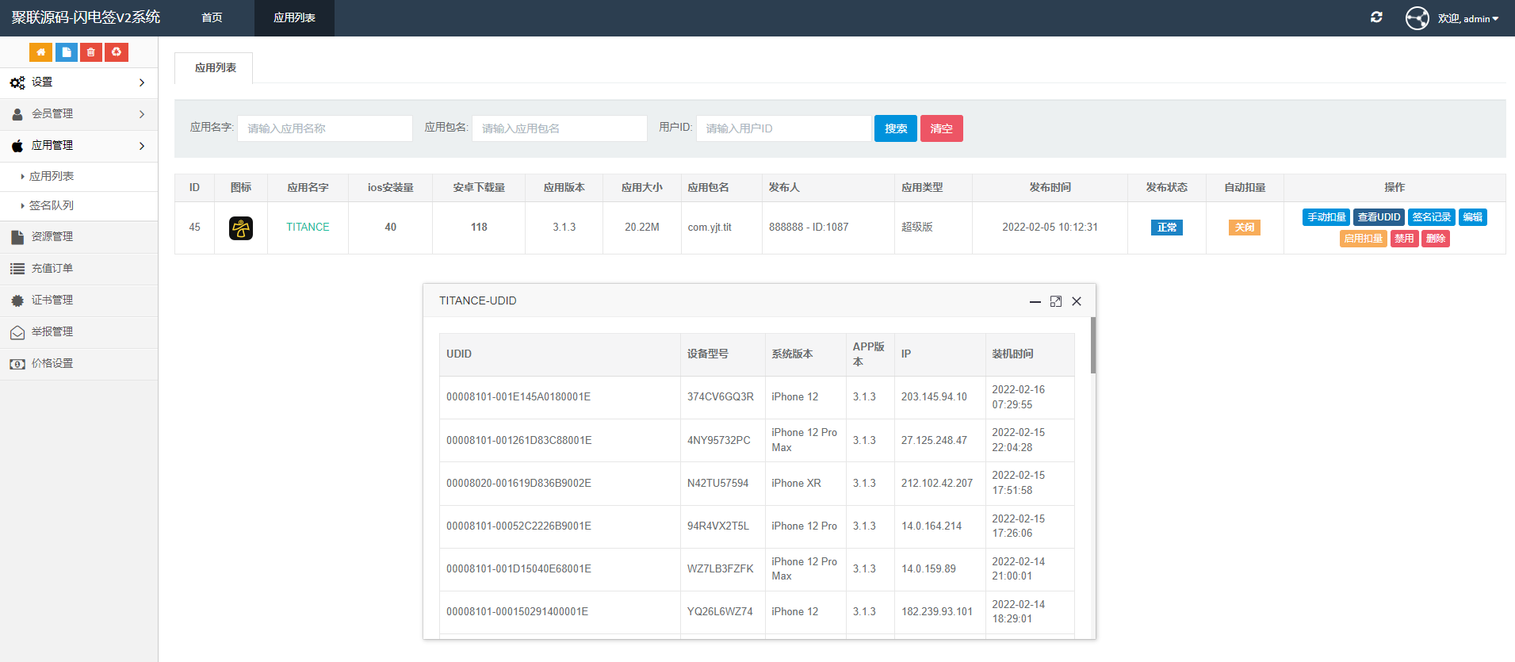1515x662 pixels.
Task: Click the 启用扣量 button
Action: [x=1364, y=239]
